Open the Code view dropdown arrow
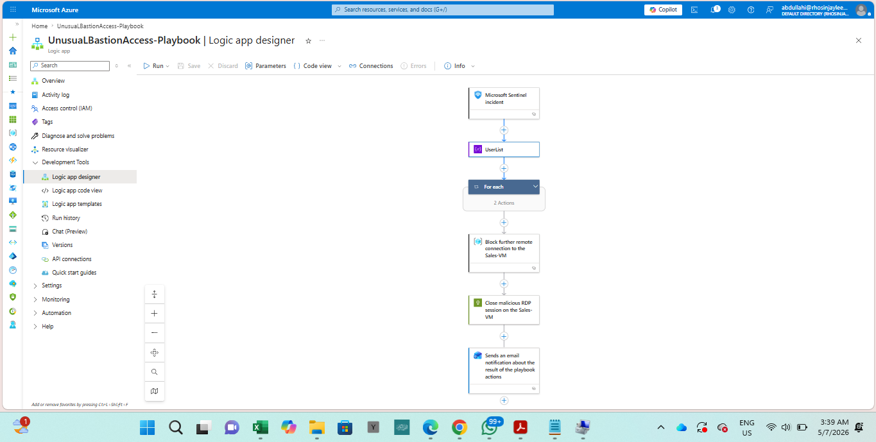The image size is (876, 442). [339, 66]
